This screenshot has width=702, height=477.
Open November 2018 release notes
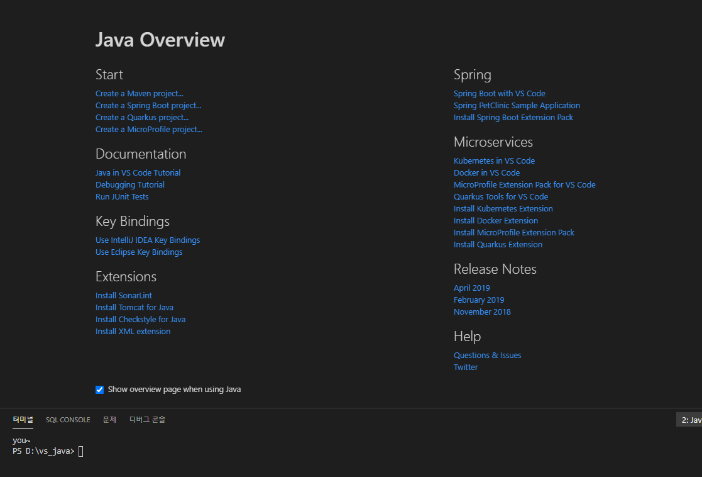(x=482, y=312)
